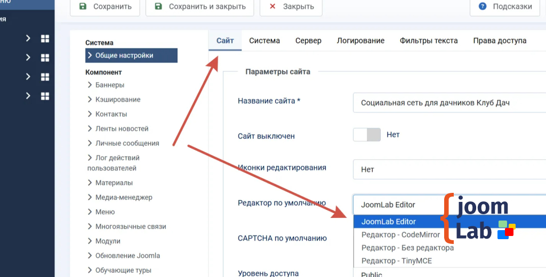Image resolution: width=546 pixels, height=277 pixels.
Task: Click chevron icon beside Контакты
Action: (x=90, y=114)
